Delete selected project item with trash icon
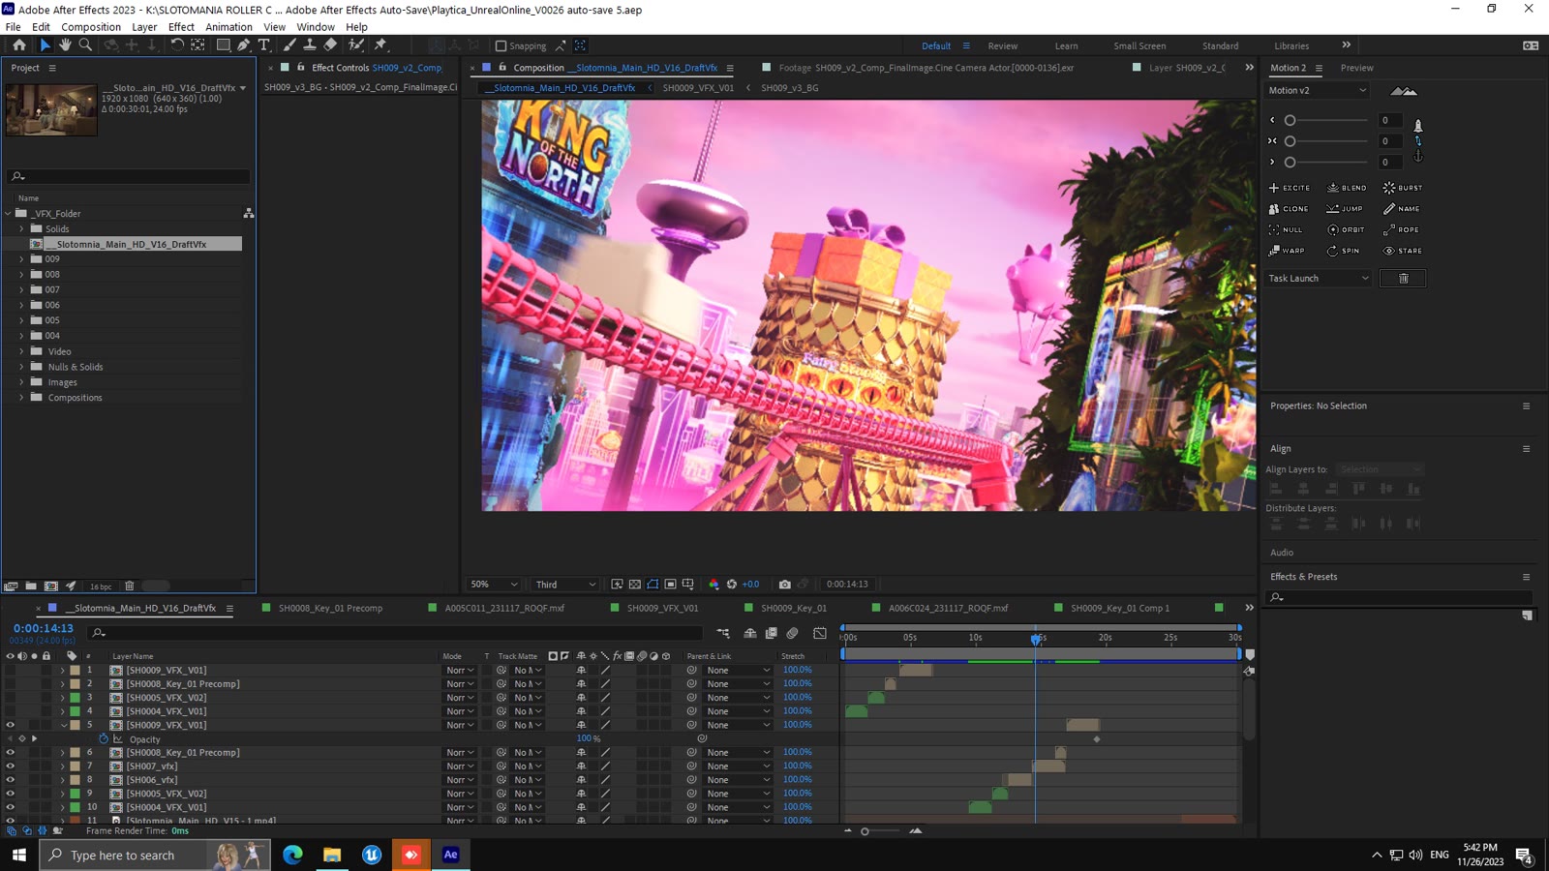The width and height of the screenshot is (1549, 871). (130, 586)
